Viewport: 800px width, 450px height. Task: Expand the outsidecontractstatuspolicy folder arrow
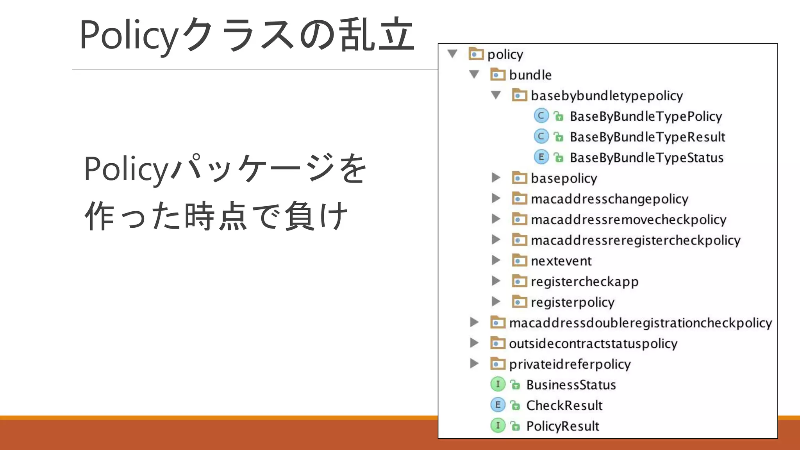point(474,343)
